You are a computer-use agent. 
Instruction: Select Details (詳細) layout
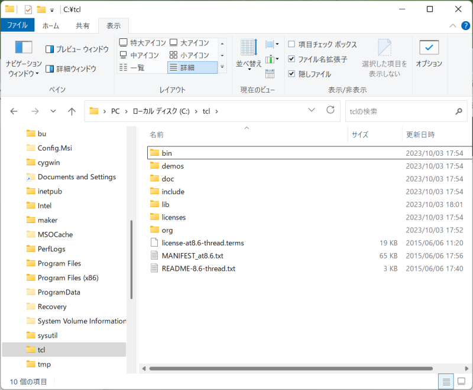coord(192,67)
